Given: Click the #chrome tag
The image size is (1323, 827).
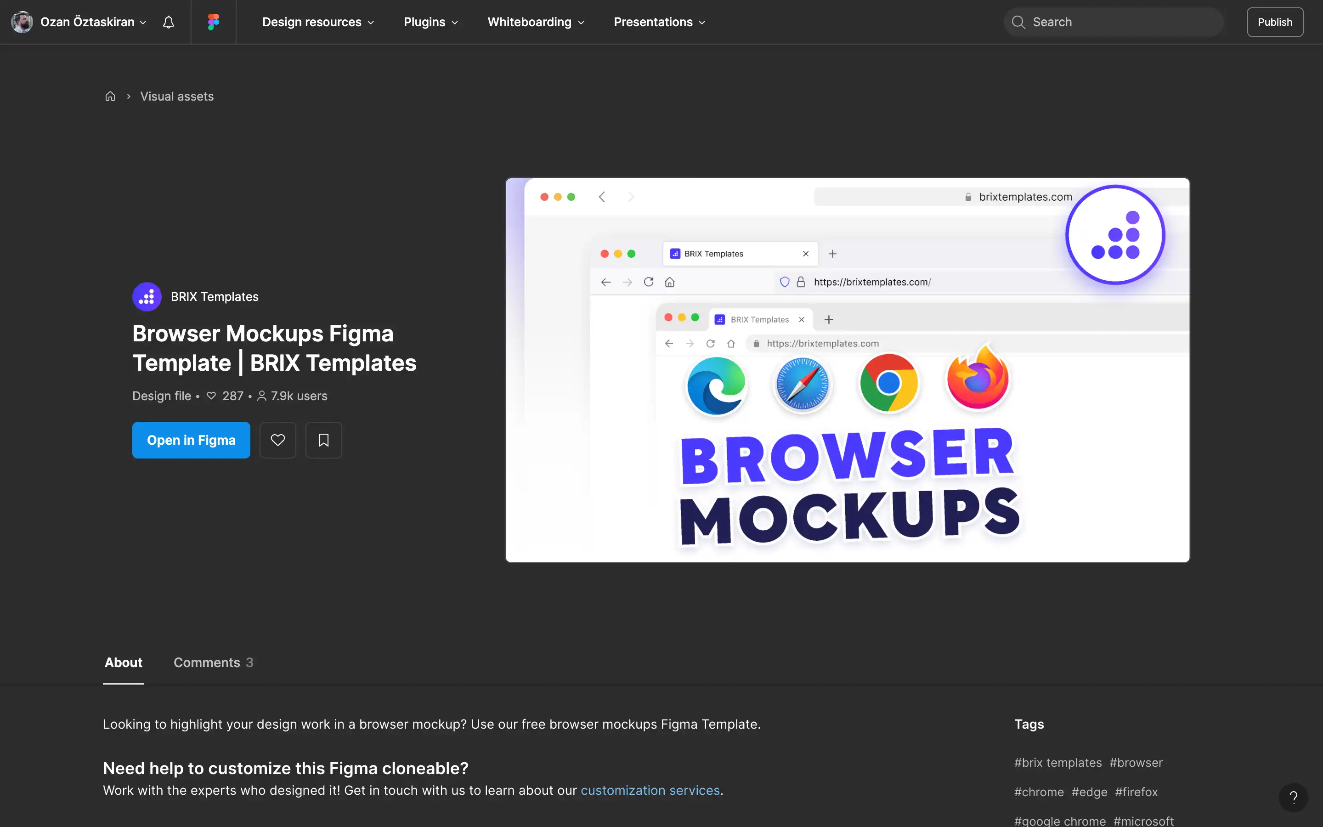Looking at the screenshot, I should (x=1039, y=792).
